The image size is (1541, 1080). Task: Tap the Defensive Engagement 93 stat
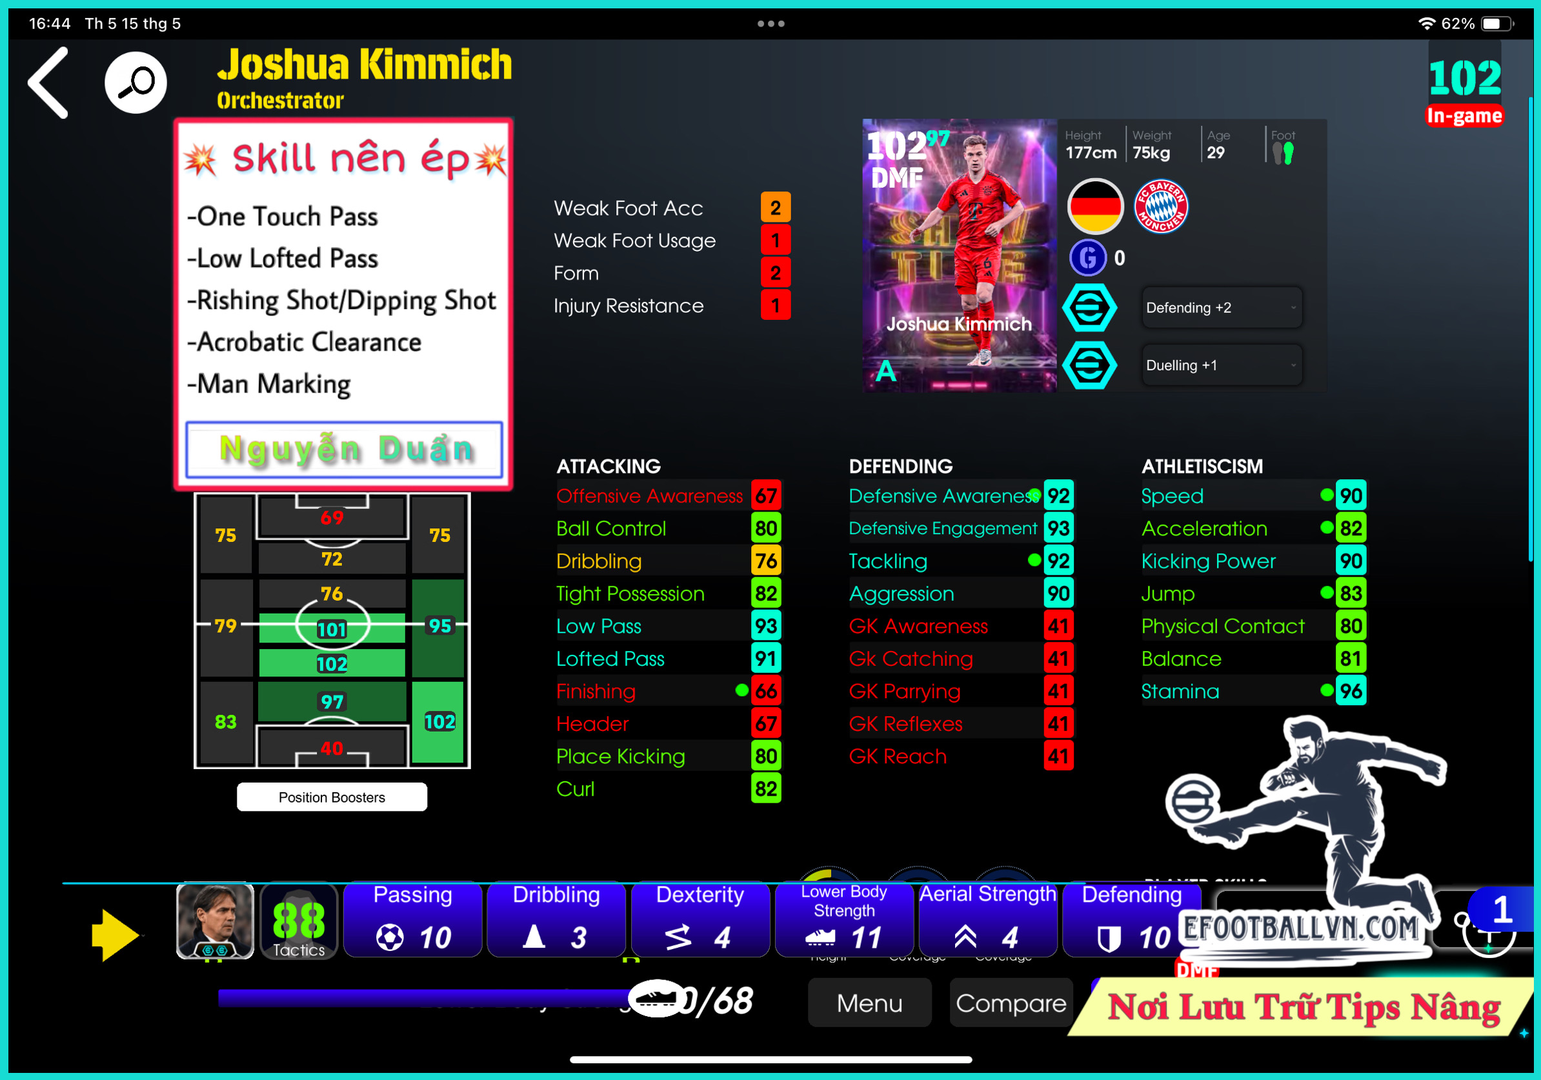[x=960, y=528]
